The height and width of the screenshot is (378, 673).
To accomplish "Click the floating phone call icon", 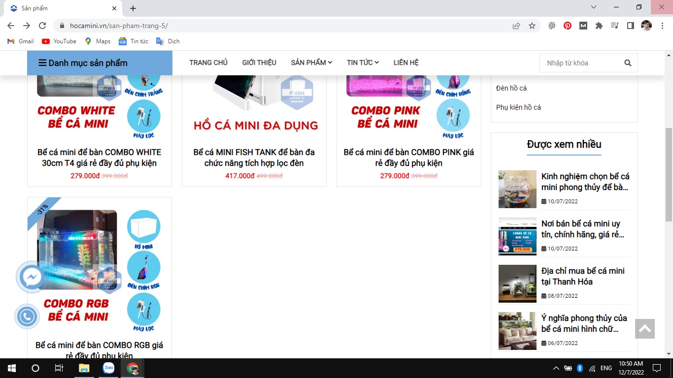I will [27, 316].
